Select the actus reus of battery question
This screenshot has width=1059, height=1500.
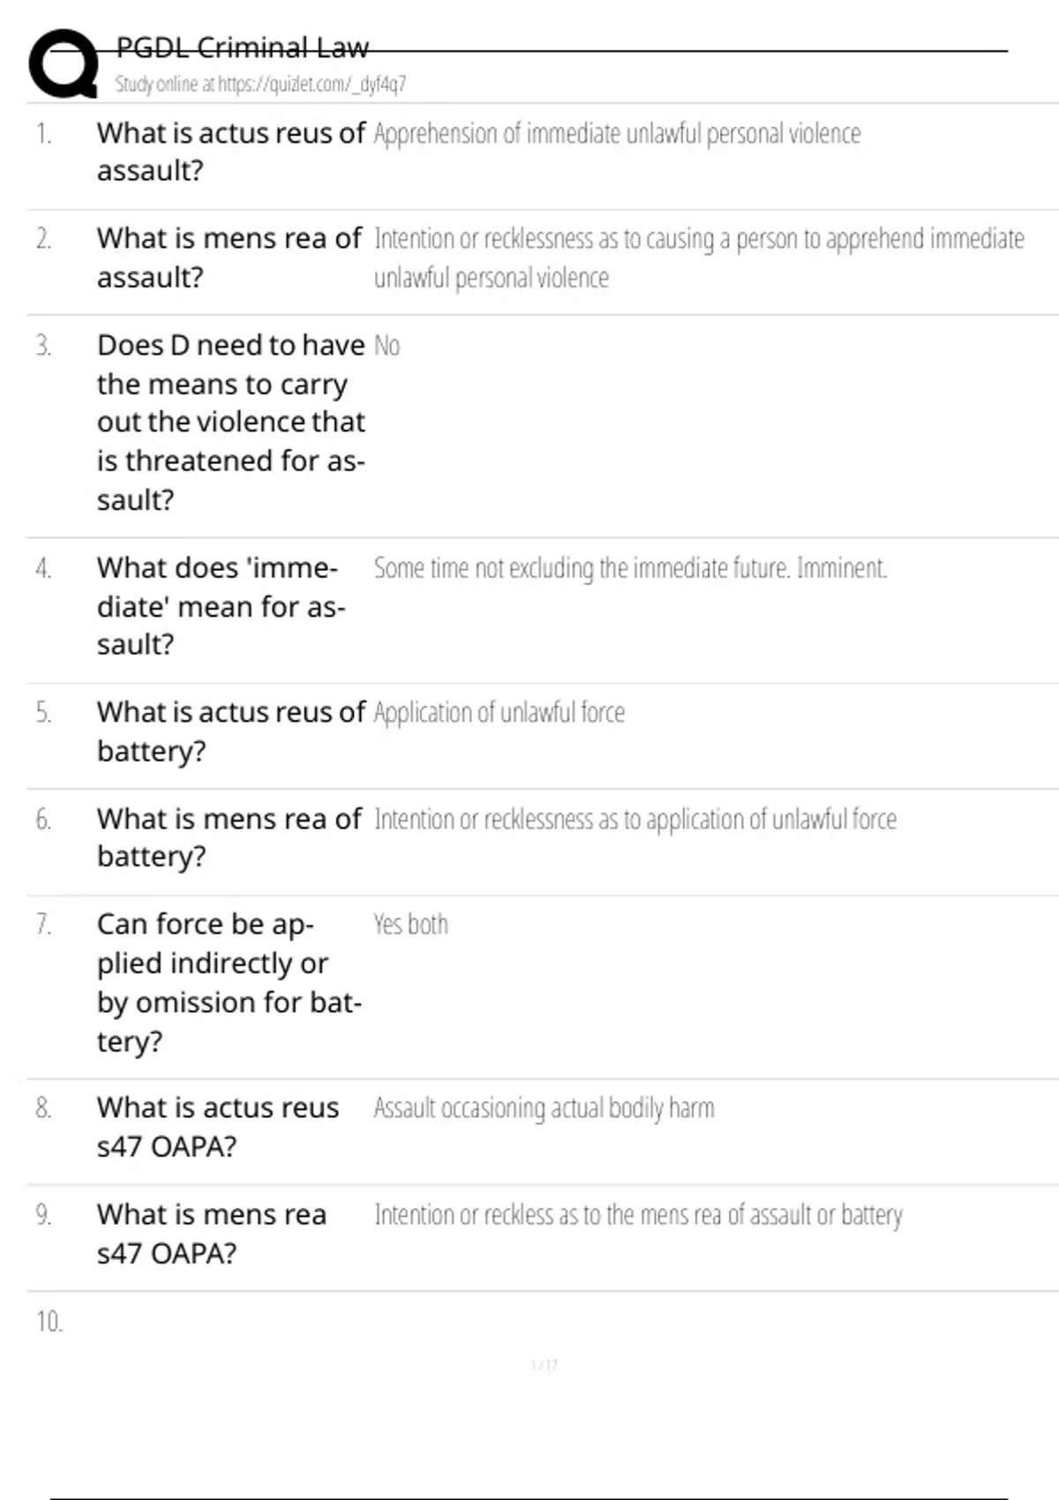229,731
